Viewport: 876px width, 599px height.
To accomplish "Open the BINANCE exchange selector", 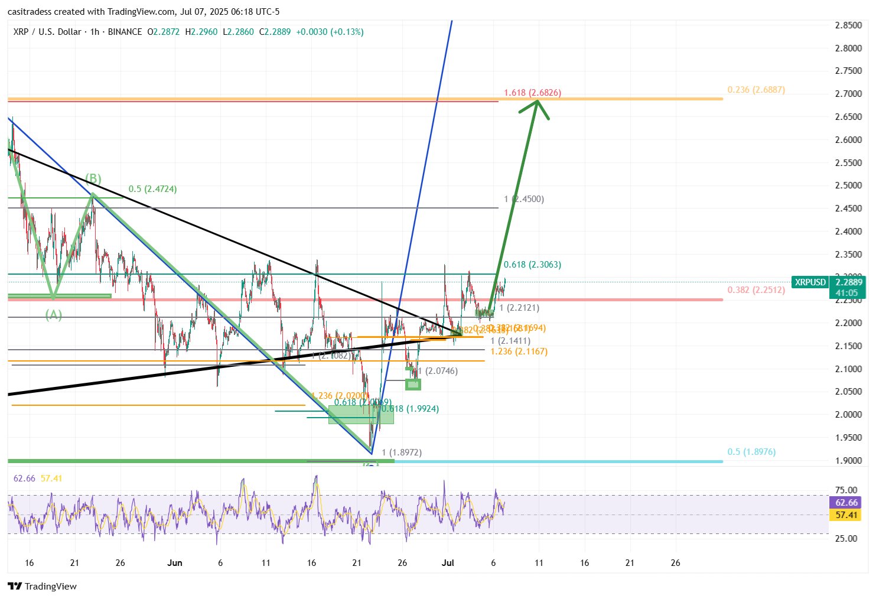I will 125,32.
